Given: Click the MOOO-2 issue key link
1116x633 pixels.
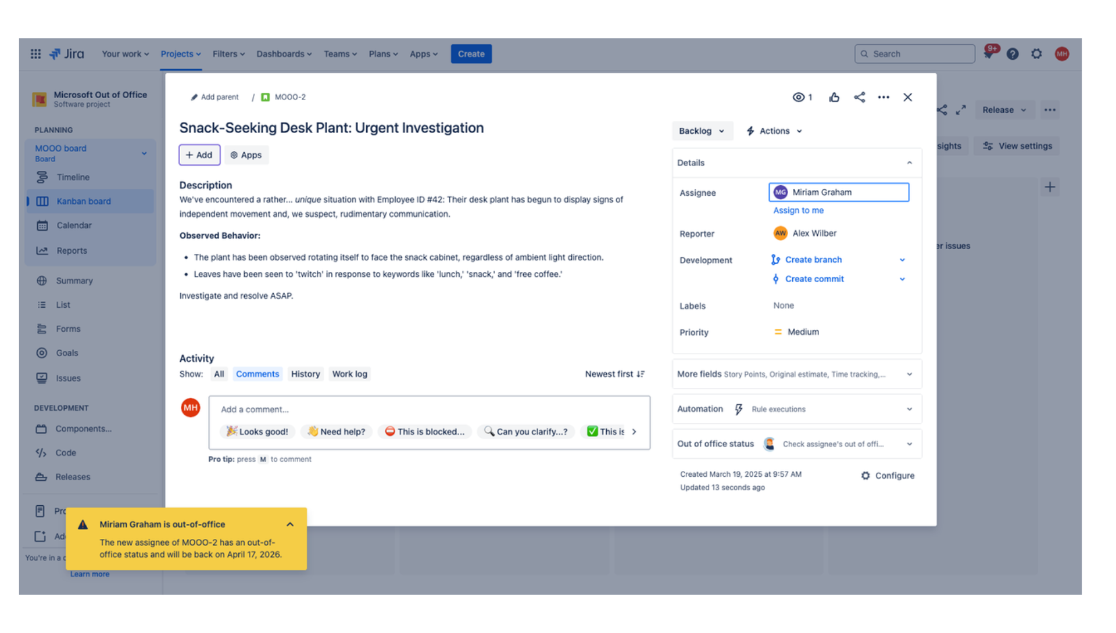Looking at the screenshot, I should pos(290,97).
